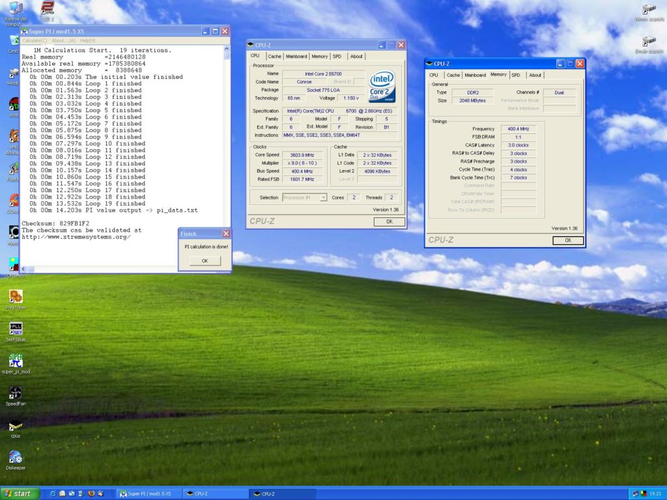Click the memory Size value 2048 MBytes
The image size is (667, 500).
tap(473, 100)
